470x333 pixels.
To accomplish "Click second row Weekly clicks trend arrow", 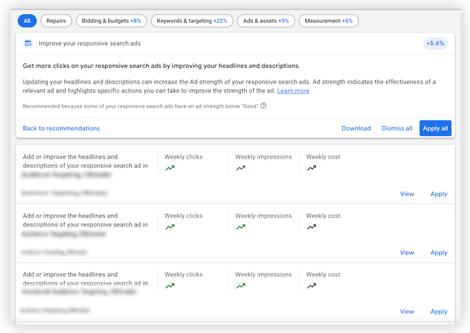I will tap(170, 227).
